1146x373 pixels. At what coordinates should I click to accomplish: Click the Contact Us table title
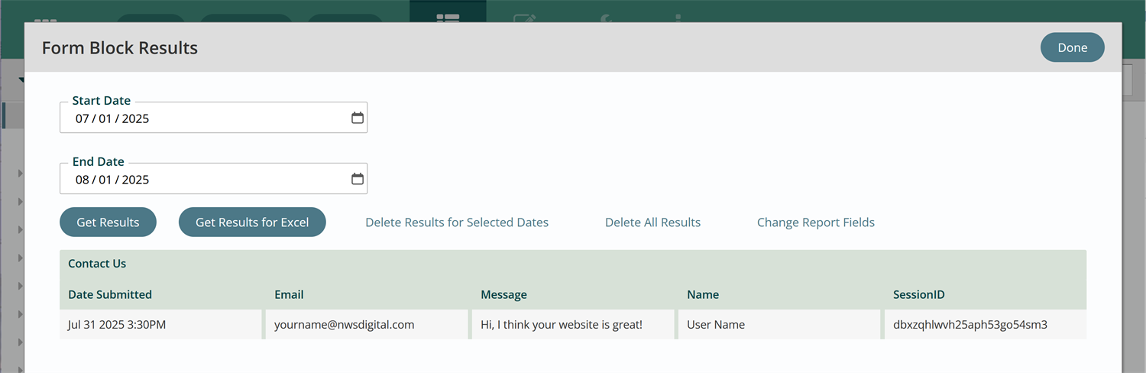[97, 263]
